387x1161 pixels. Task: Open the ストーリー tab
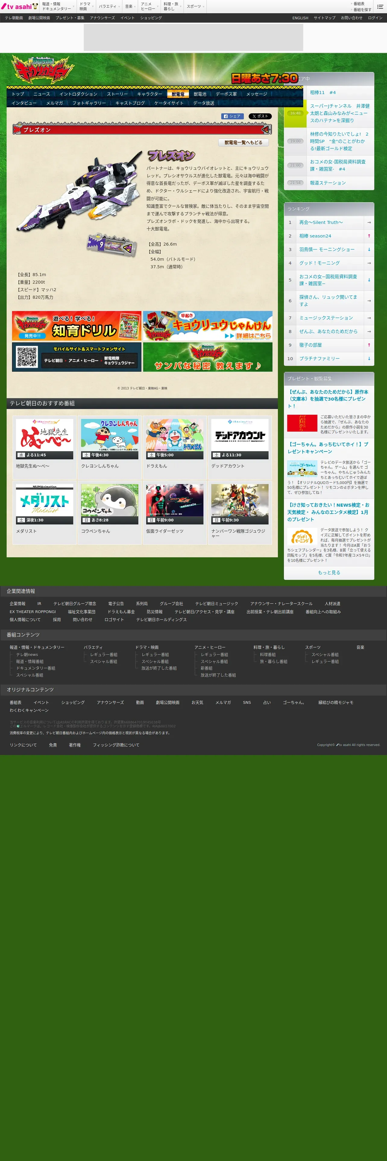point(117,94)
